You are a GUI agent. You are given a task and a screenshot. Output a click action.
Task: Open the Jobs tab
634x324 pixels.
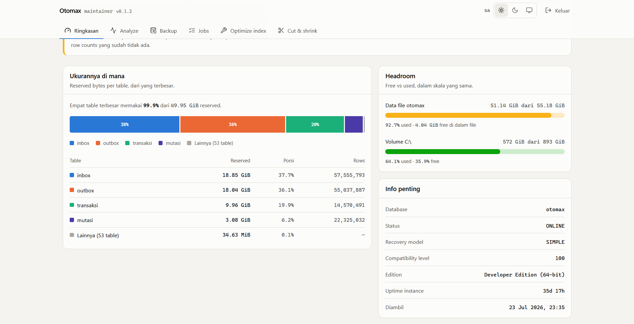pyautogui.click(x=199, y=31)
